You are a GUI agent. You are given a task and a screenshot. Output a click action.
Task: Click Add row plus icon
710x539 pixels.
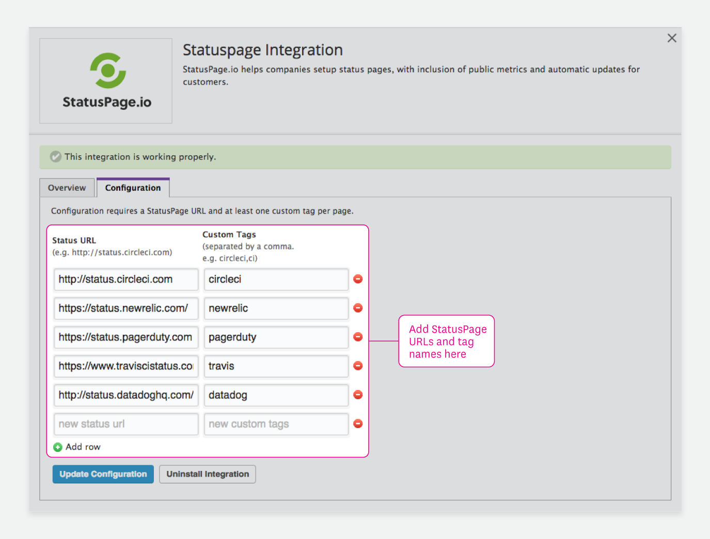click(58, 447)
